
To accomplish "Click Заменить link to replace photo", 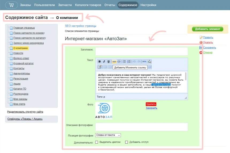I will pyautogui.click(x=151, y=108).
